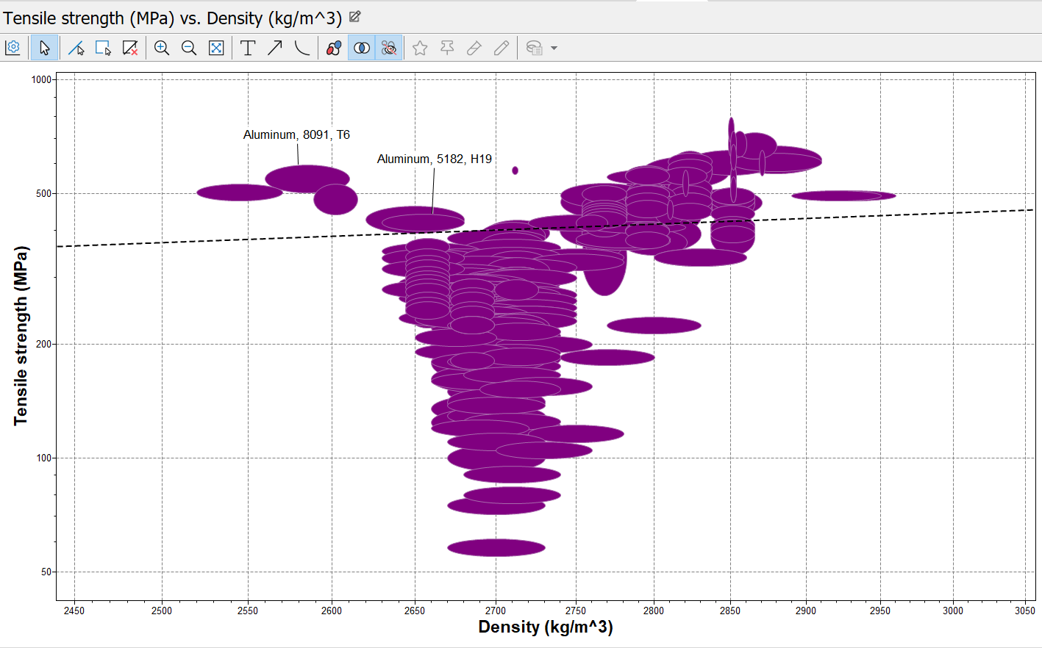1042x648 pixels.
Task: Open chart settings gear icon
Action: coord(13,48)
